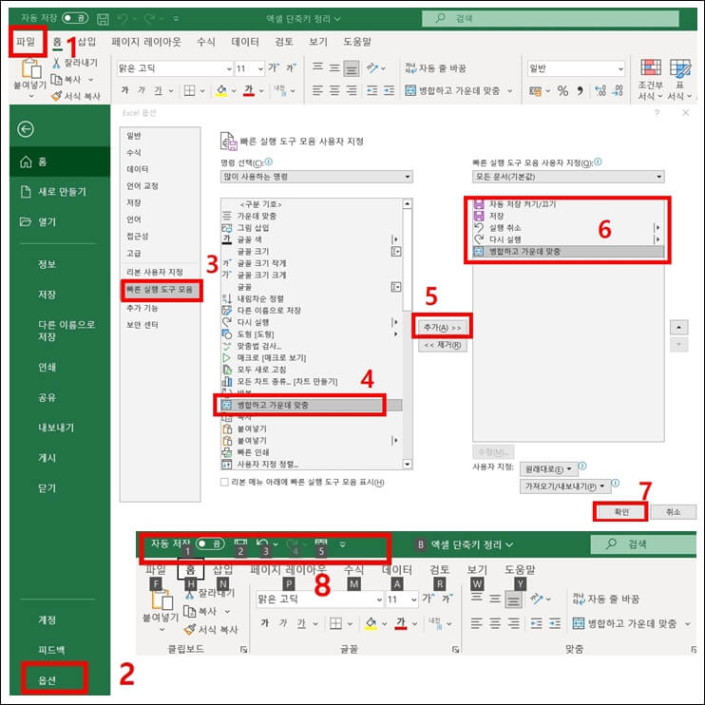Click 계정 in backstage sidebar

48,620
